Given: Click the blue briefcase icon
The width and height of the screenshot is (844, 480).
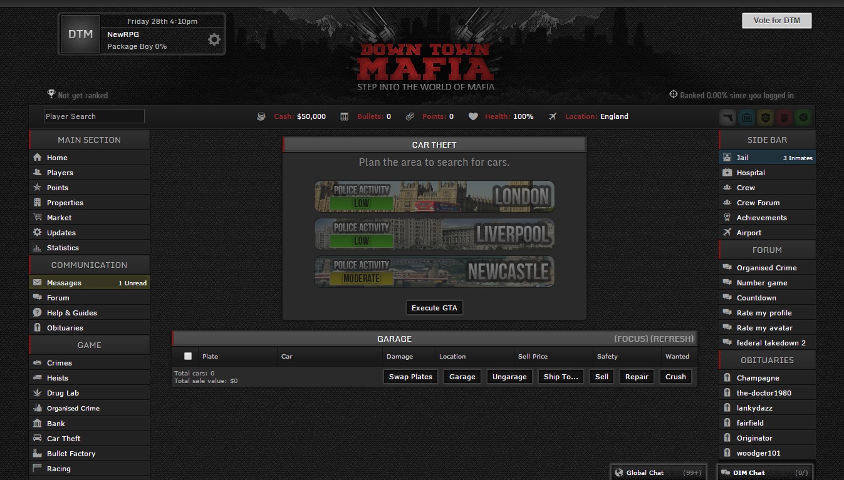Looking at the screenshot, I should (747, 117).
